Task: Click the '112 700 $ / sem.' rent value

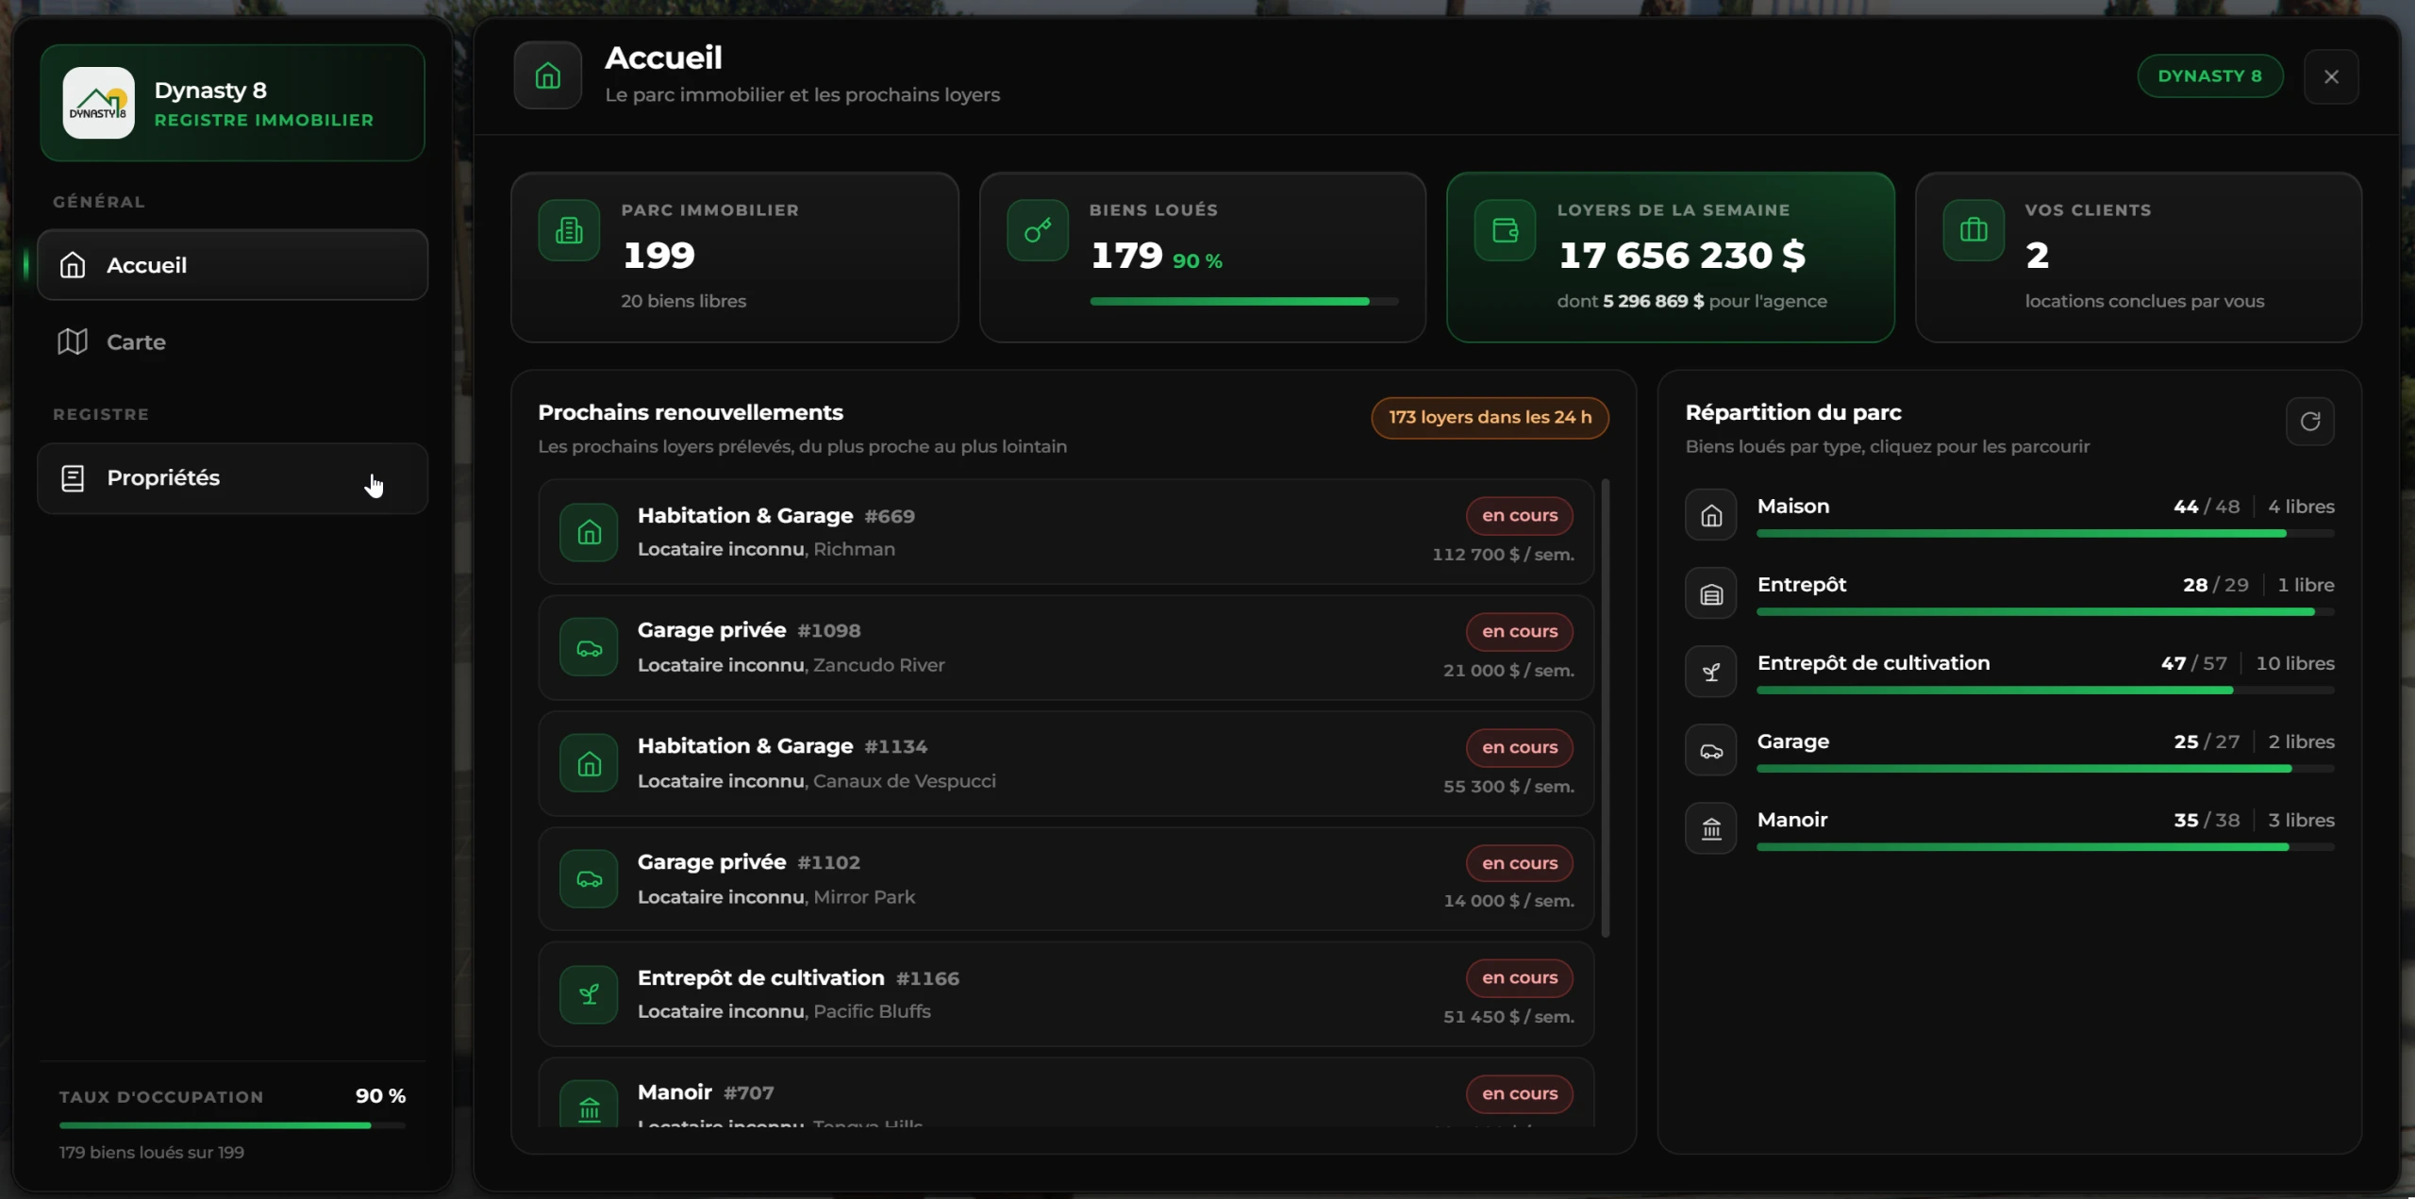Action: point(1503,555)
